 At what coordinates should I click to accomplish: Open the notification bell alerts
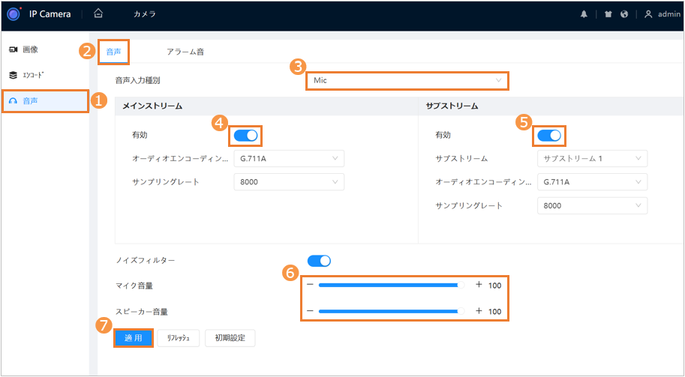pyautogui.click(x=584, y=14)
